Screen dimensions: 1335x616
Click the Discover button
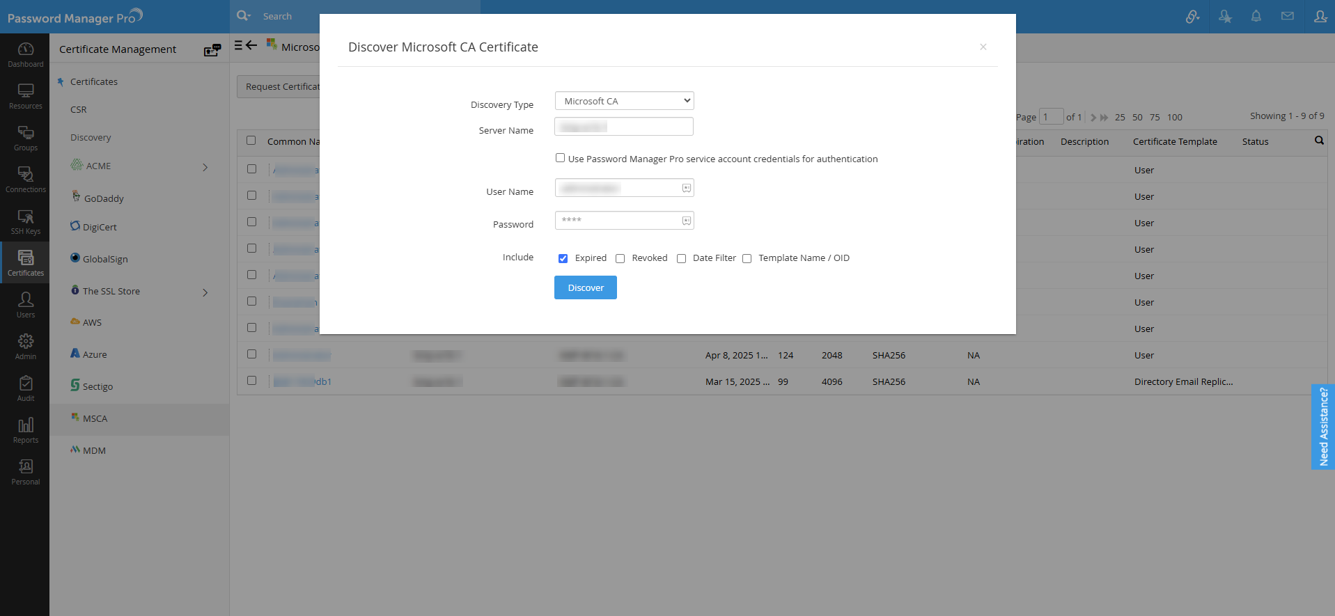click(585, 287)
